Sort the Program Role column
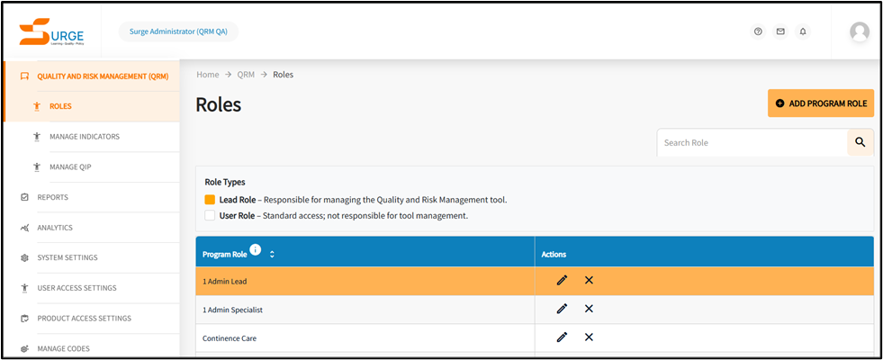 point(272,255)
